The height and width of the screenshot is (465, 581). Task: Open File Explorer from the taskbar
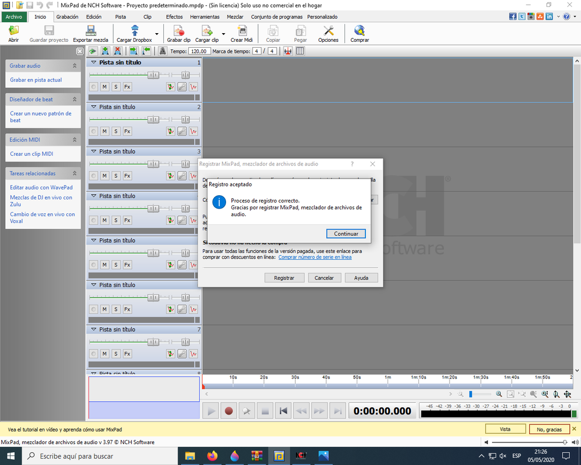190,456
